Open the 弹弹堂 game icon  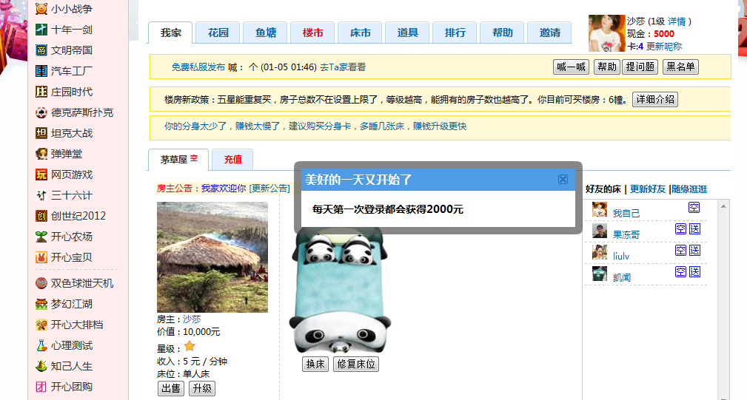pos(41,154)
